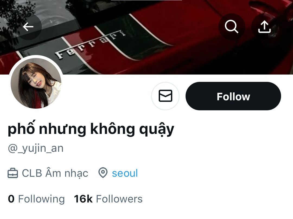The width and height of the screenshot is (293, 219).
Task: Follow the @_yujin_an account
Action: point(233,96)
